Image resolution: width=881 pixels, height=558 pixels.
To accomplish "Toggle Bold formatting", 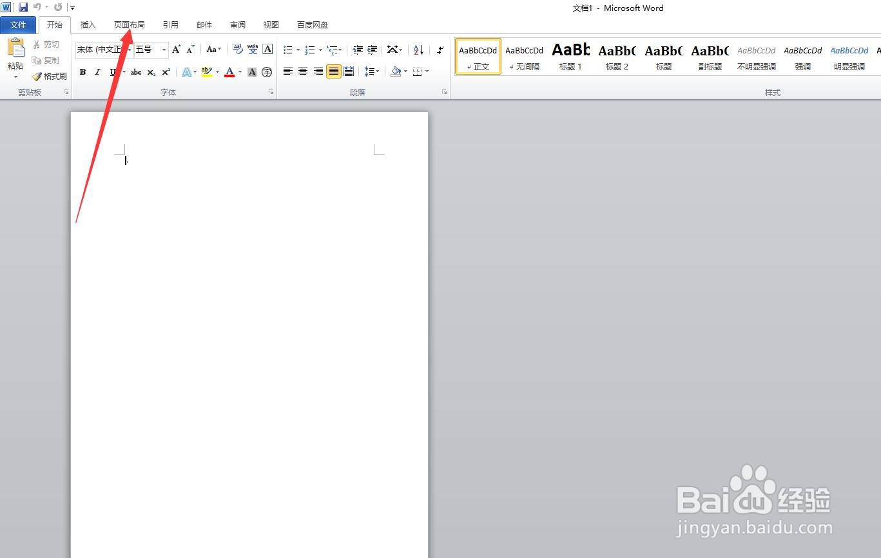I will click(x=82, y=72).
